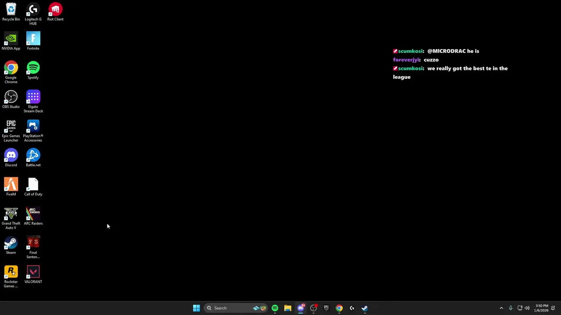The image size is (561, 315).
Task: Select the Call of Duty desktop shortcut
Action: coord(33,187)
